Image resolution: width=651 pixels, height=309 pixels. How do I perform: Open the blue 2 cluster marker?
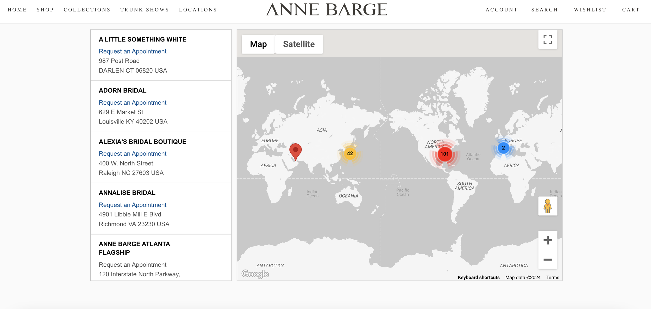coord(503,148)
